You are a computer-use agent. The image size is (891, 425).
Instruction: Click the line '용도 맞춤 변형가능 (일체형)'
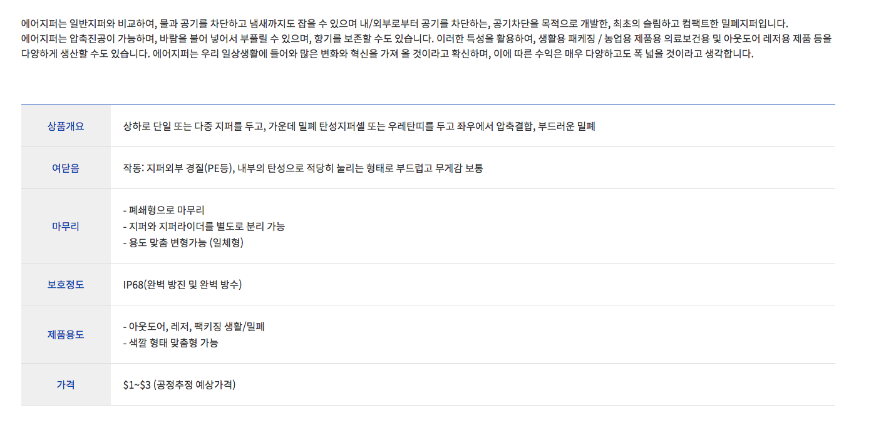(x=183, y=242)
